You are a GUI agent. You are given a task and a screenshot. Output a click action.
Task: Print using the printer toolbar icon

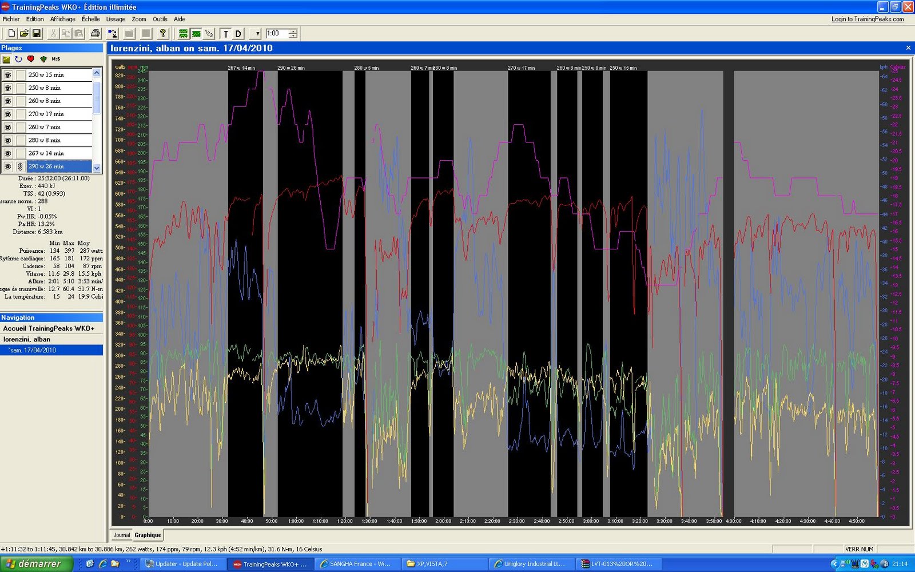96,34
